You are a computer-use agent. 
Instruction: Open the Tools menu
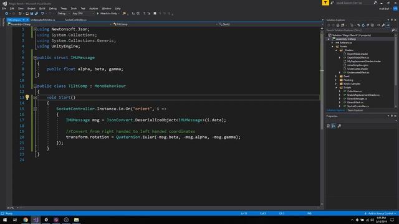pos(74,8)
